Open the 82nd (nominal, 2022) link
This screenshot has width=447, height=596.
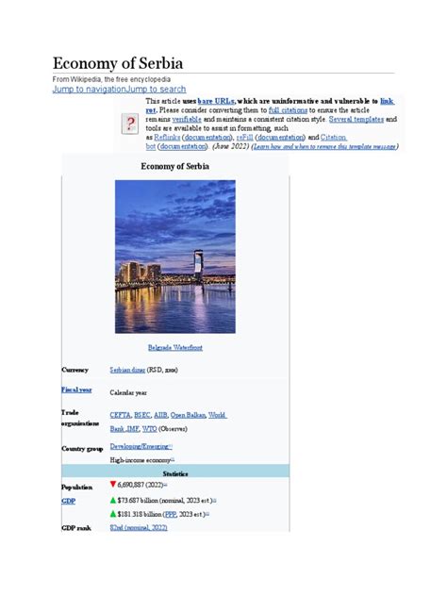(139, 527)
